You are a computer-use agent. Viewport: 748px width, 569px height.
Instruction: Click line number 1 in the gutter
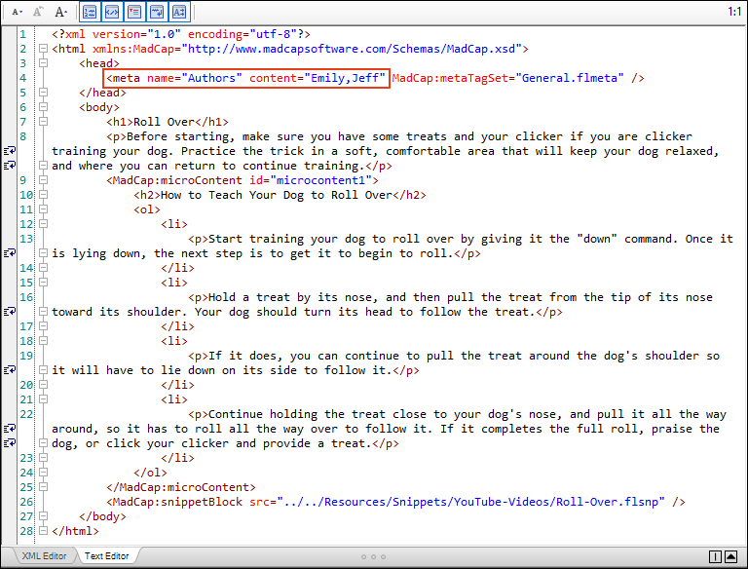[x=23, y=34]
